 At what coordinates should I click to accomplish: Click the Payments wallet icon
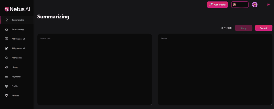(x=7, y=77)
